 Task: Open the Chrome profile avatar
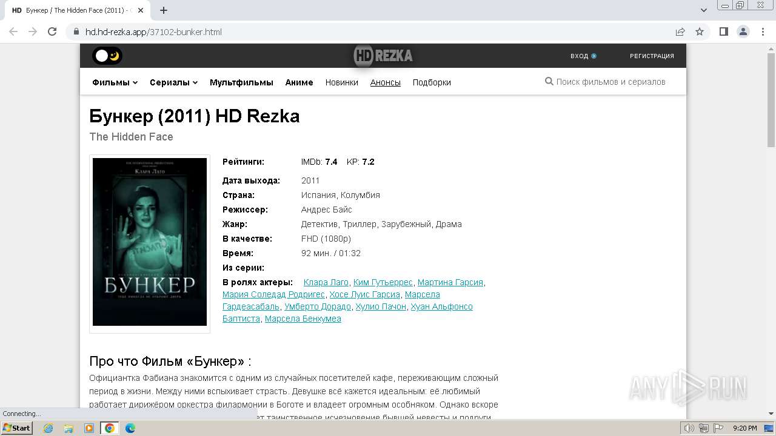(x=743, y=31)
